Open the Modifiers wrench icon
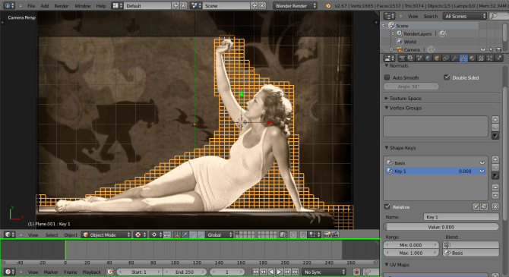Screen dimensions: 509x277 (x=454, y=58)
